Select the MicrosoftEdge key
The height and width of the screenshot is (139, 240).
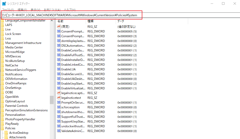tap(15, 52)
